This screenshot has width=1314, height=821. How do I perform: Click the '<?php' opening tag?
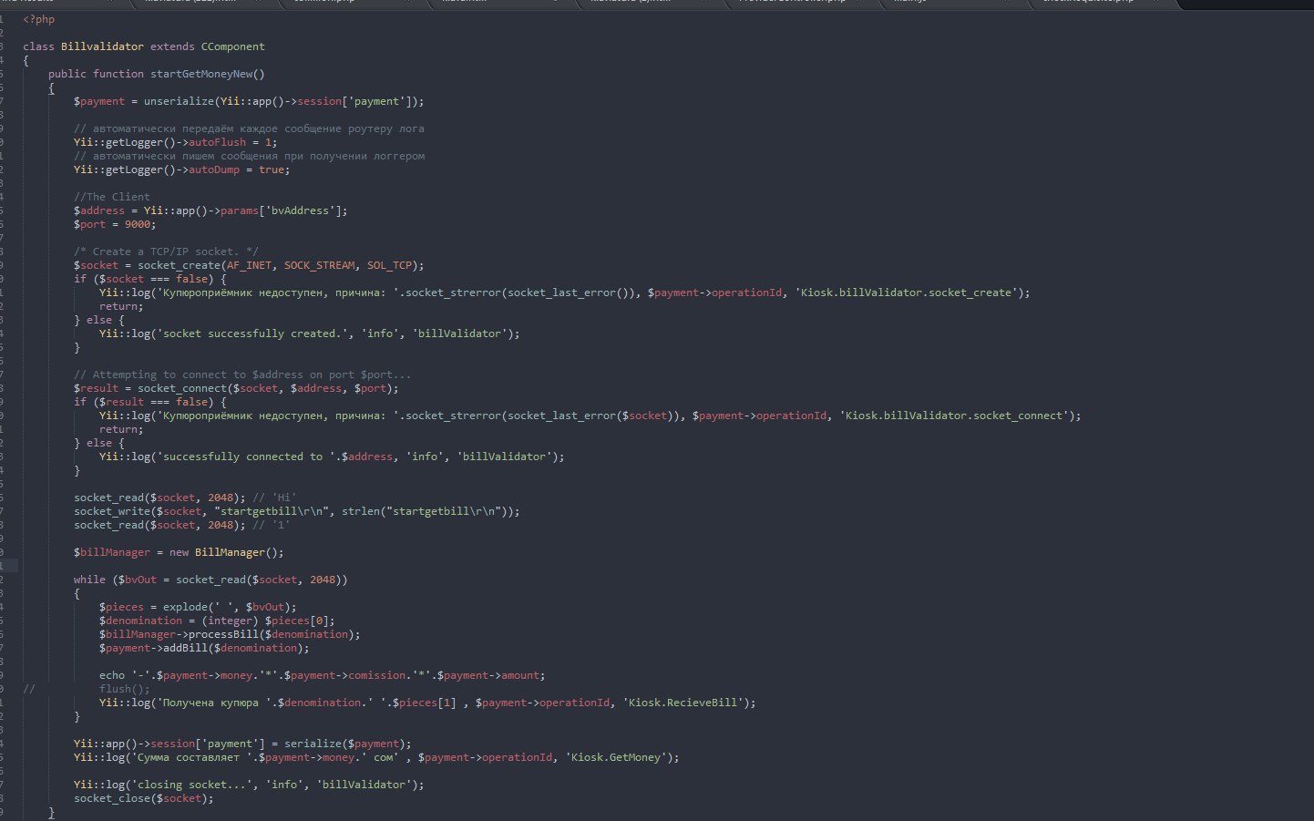(39, 19)
